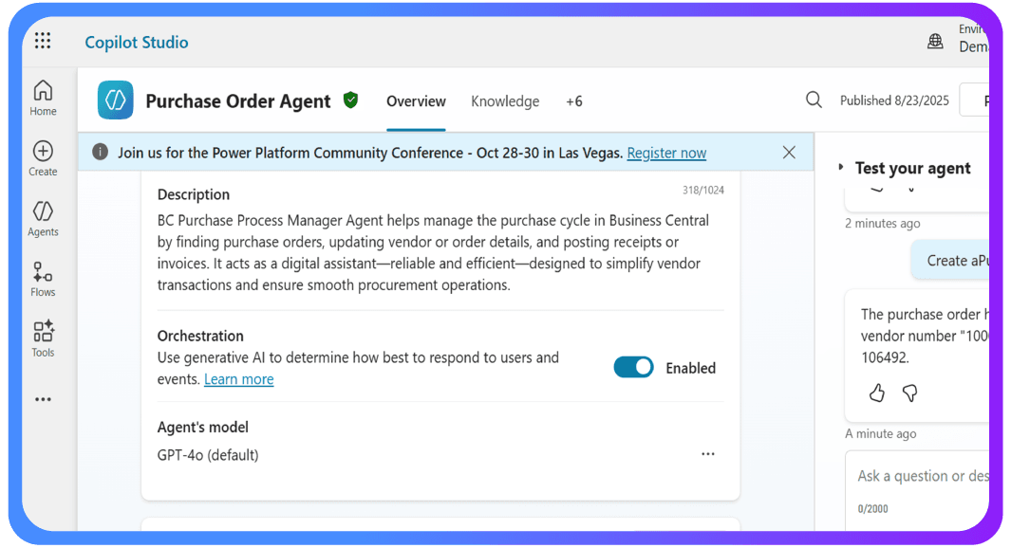Screen dimensions: 1011x548
Task: Click the 318/1024 character counter
Action: [702, 190]
